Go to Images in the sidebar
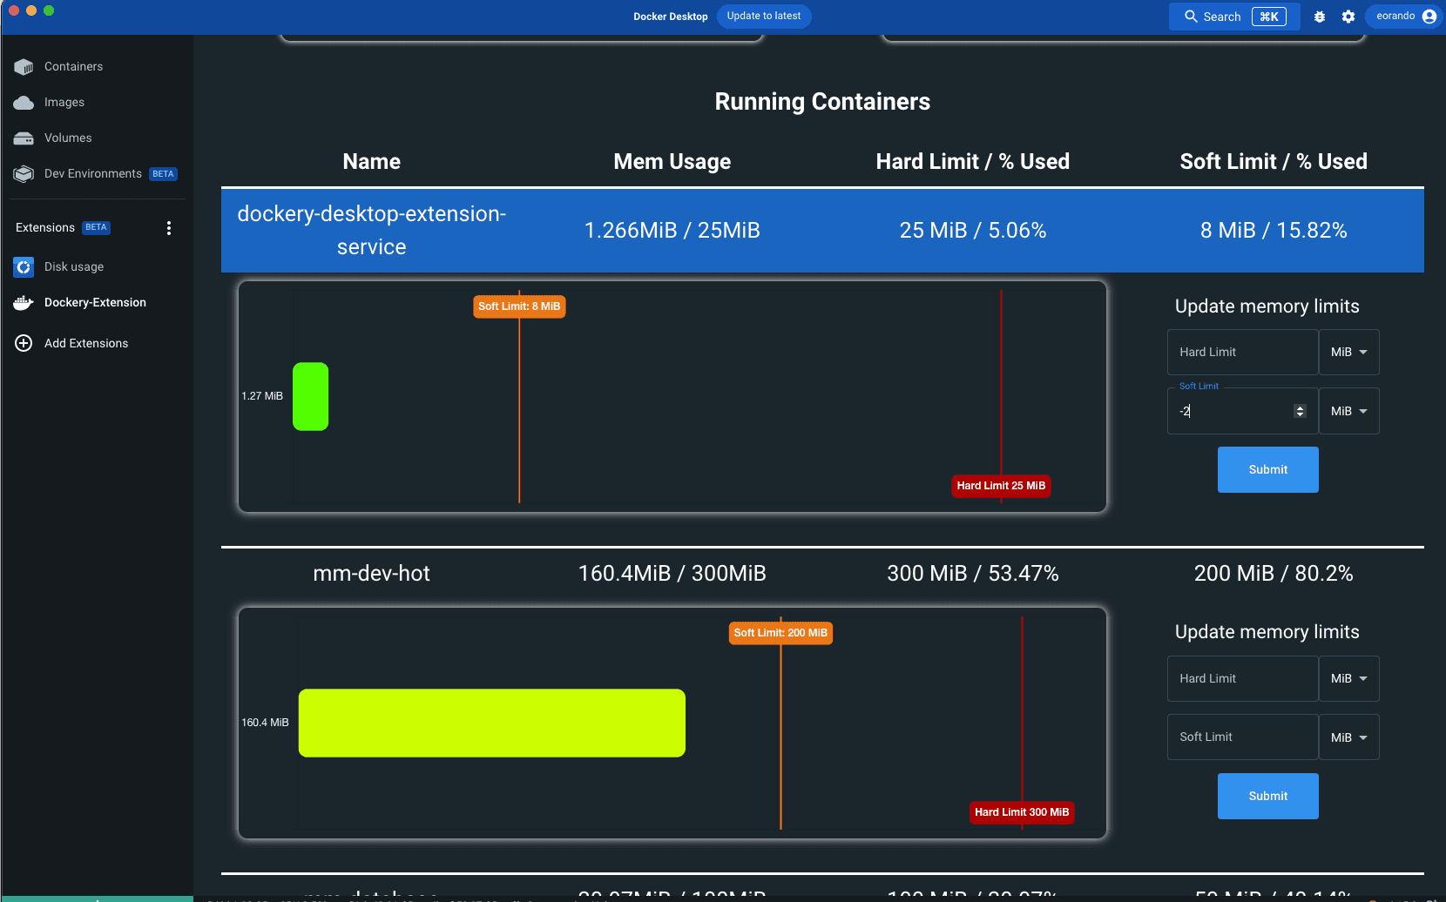Image resolution: width=1446 pixels, height=902 pixels. coord(64,103)
